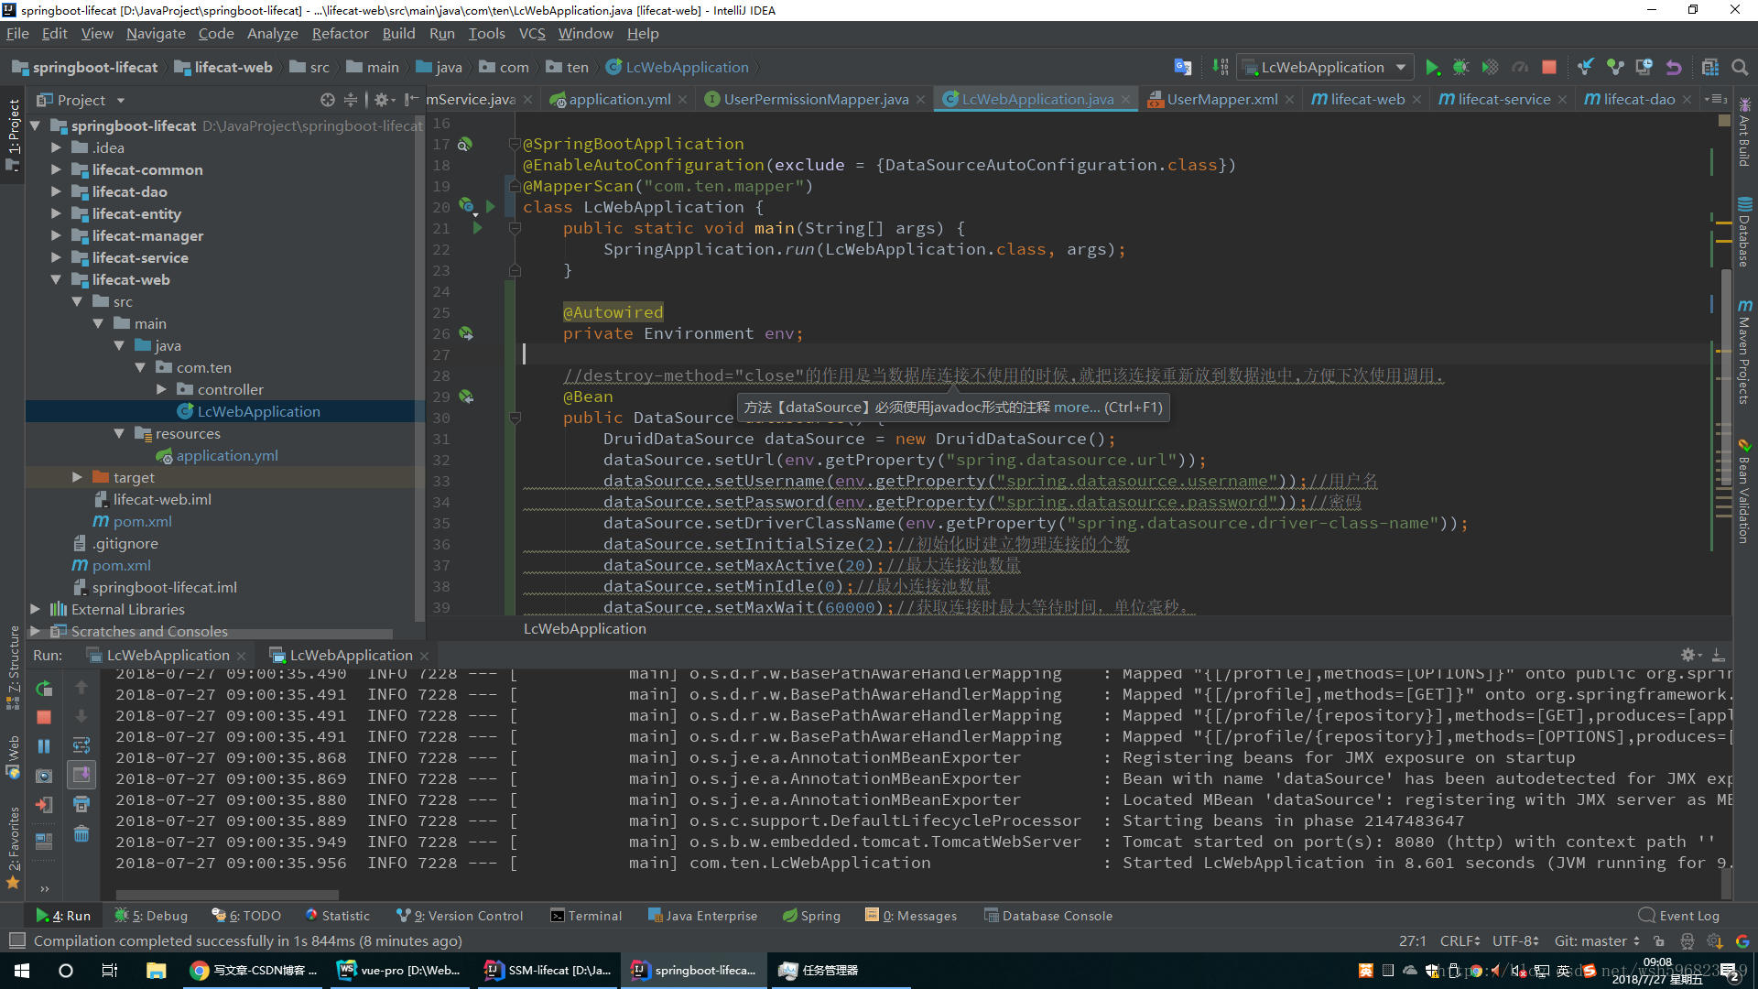Open the Terminal tool window button

[586, 916]
